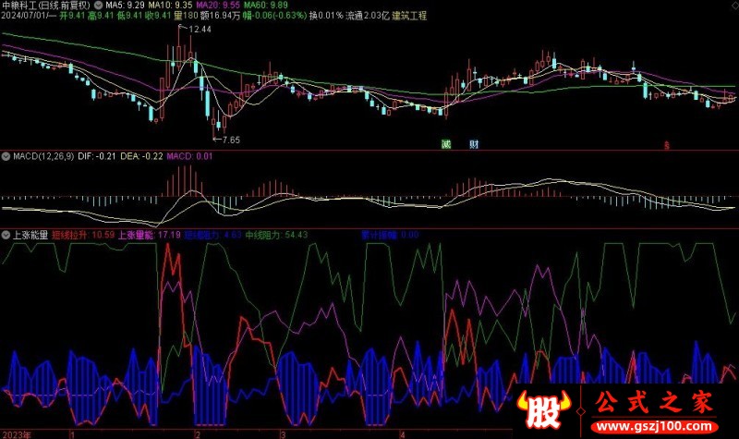Image resolution: width=739 pixels, height=439 pixels.
Task: Select month 4 on the time axis
Action: pyautogui.click(x=402, y=434)
